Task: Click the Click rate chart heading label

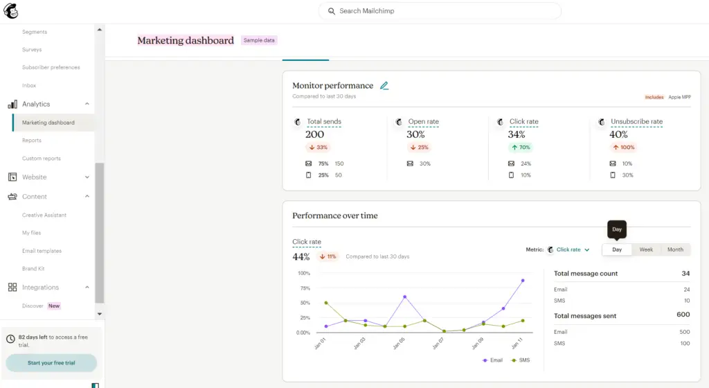Action: 307,242
